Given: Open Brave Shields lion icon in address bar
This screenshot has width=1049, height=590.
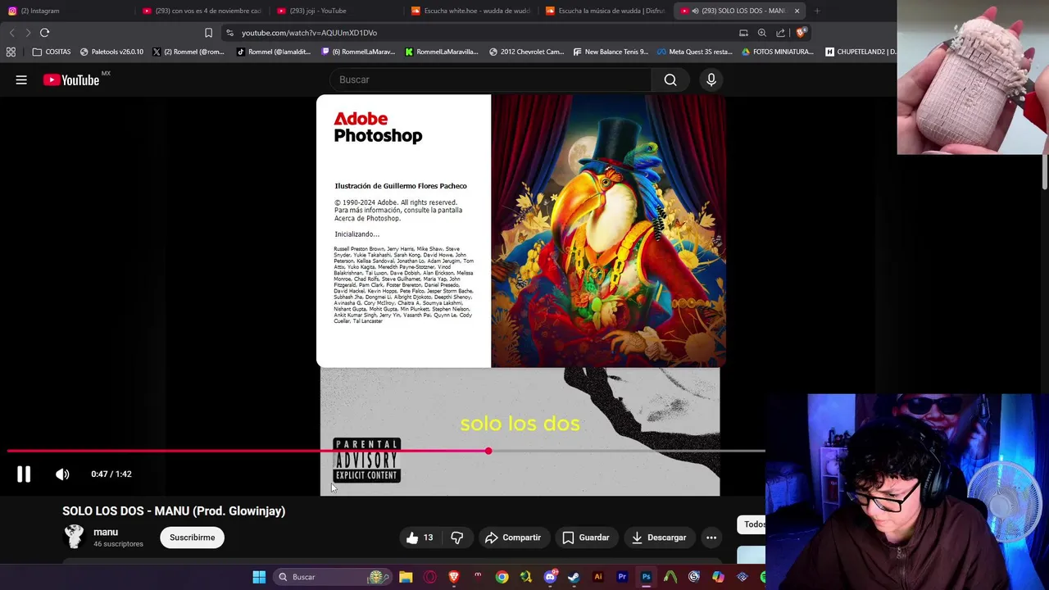Looking at the screenshot, I should [x=801, y=33].
